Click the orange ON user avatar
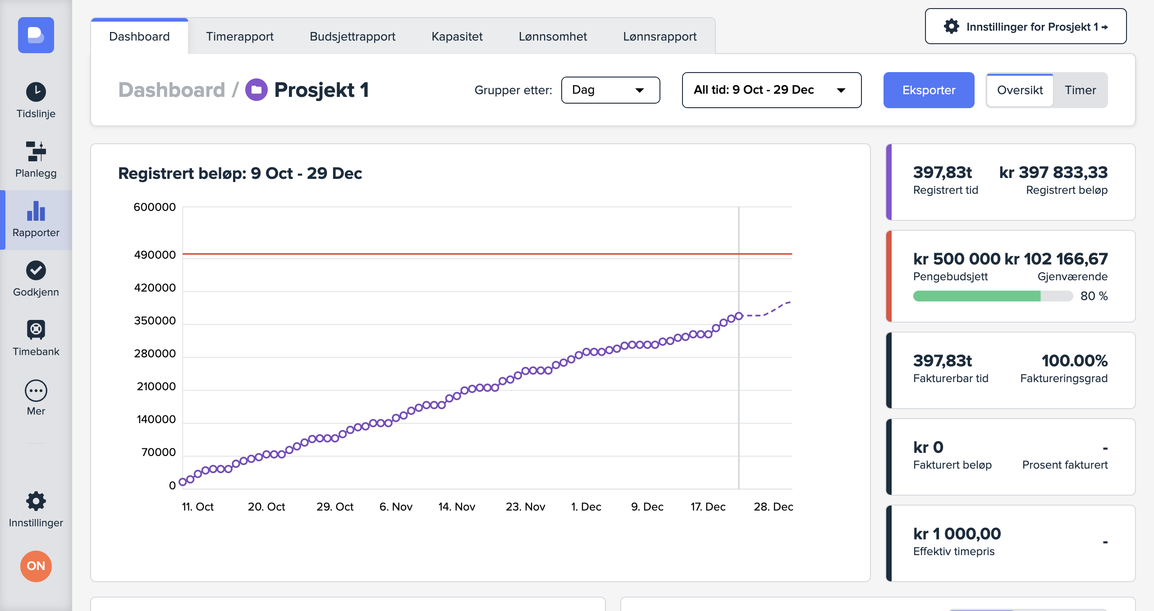This screenshot has width=1154, height=611. (36, 566)
